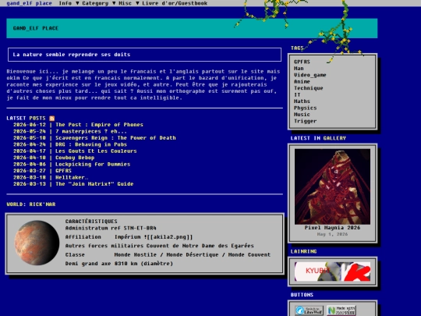The width and height of the screenshot is (421, 316).
Task: Click the LATSET POSTS heading
Action: 26,119
